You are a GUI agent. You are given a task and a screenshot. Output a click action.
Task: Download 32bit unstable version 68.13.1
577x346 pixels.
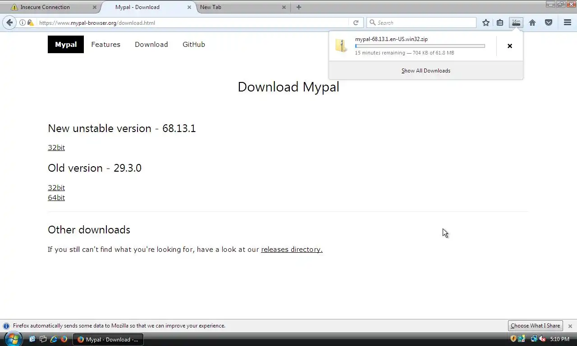pyautogui.click(x=56, y=148)
